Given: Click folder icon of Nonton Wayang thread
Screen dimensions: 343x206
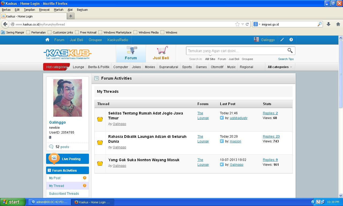Looking at the screenshot, I should pyautogui.click(x=100, y=163).
